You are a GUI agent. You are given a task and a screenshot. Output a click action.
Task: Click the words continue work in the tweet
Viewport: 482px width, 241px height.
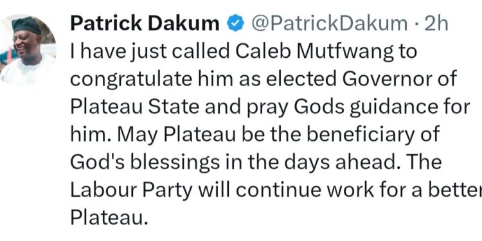(x=305, y=191)
